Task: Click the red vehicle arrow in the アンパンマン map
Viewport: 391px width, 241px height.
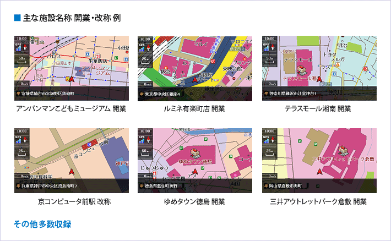Action: pyautogui.click(x=72, y=79)
